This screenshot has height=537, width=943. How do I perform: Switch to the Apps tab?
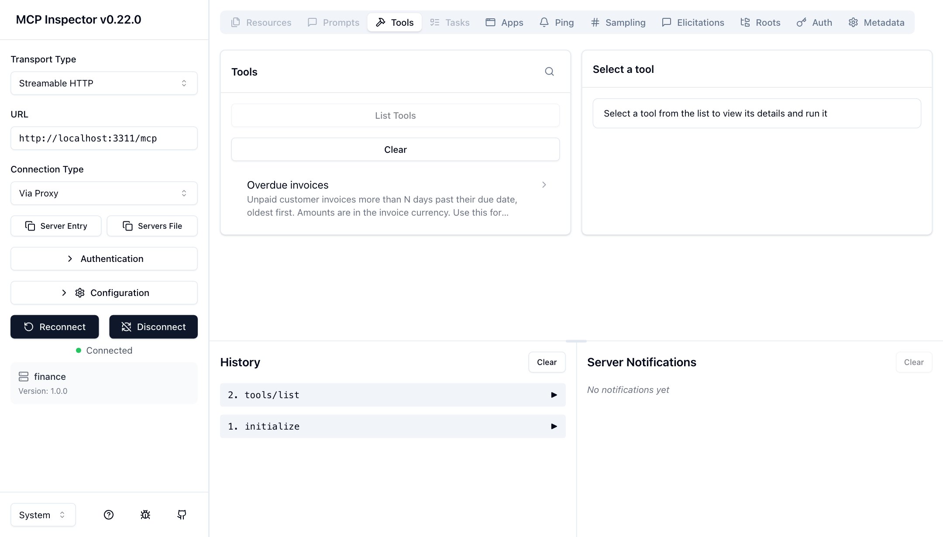pos(504,22)
